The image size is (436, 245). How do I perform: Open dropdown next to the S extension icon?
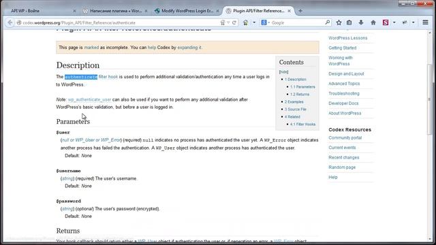pos(394,22)
